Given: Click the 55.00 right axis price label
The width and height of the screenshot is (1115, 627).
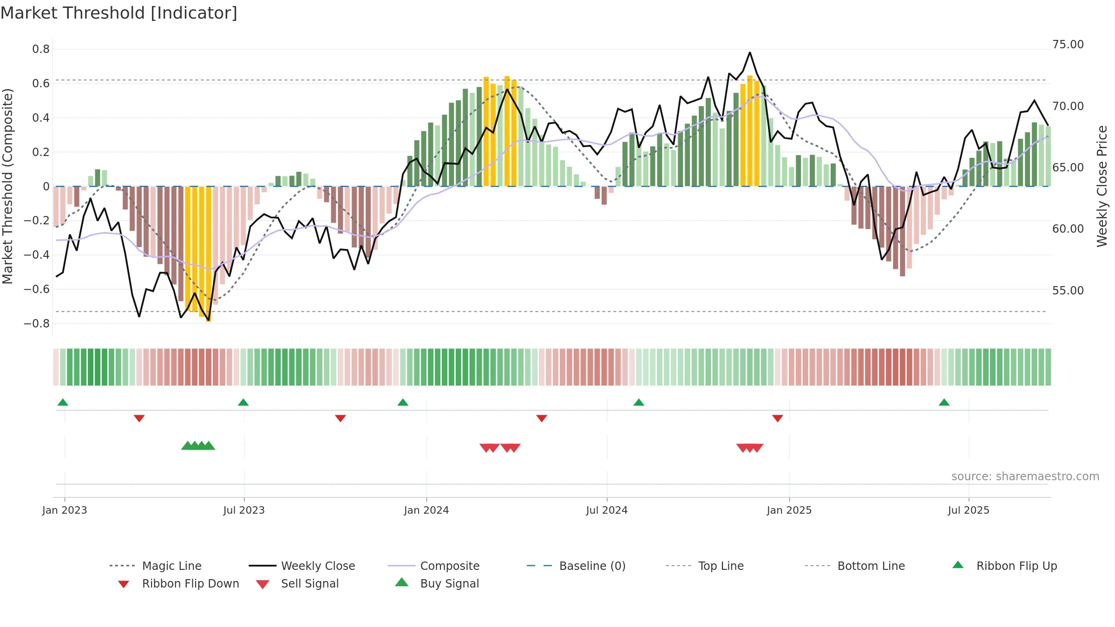Looking at the screenshot, I should (x=1068, y=291).
